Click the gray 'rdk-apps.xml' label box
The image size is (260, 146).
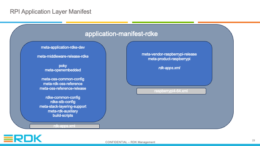pos(65,126)
